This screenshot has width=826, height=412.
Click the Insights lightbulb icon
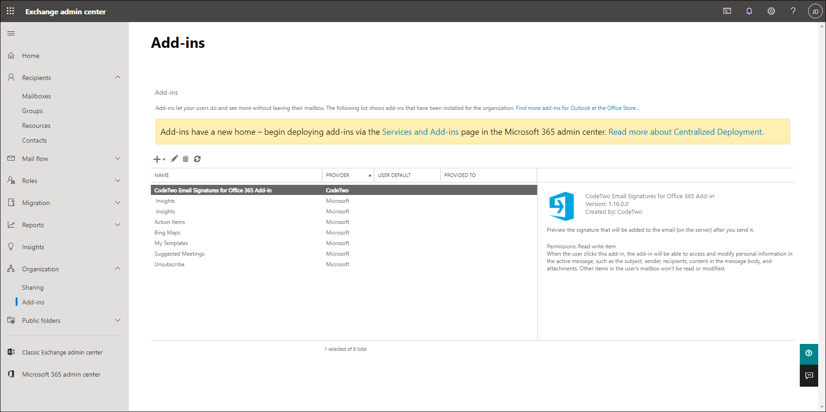pos(11,246)
